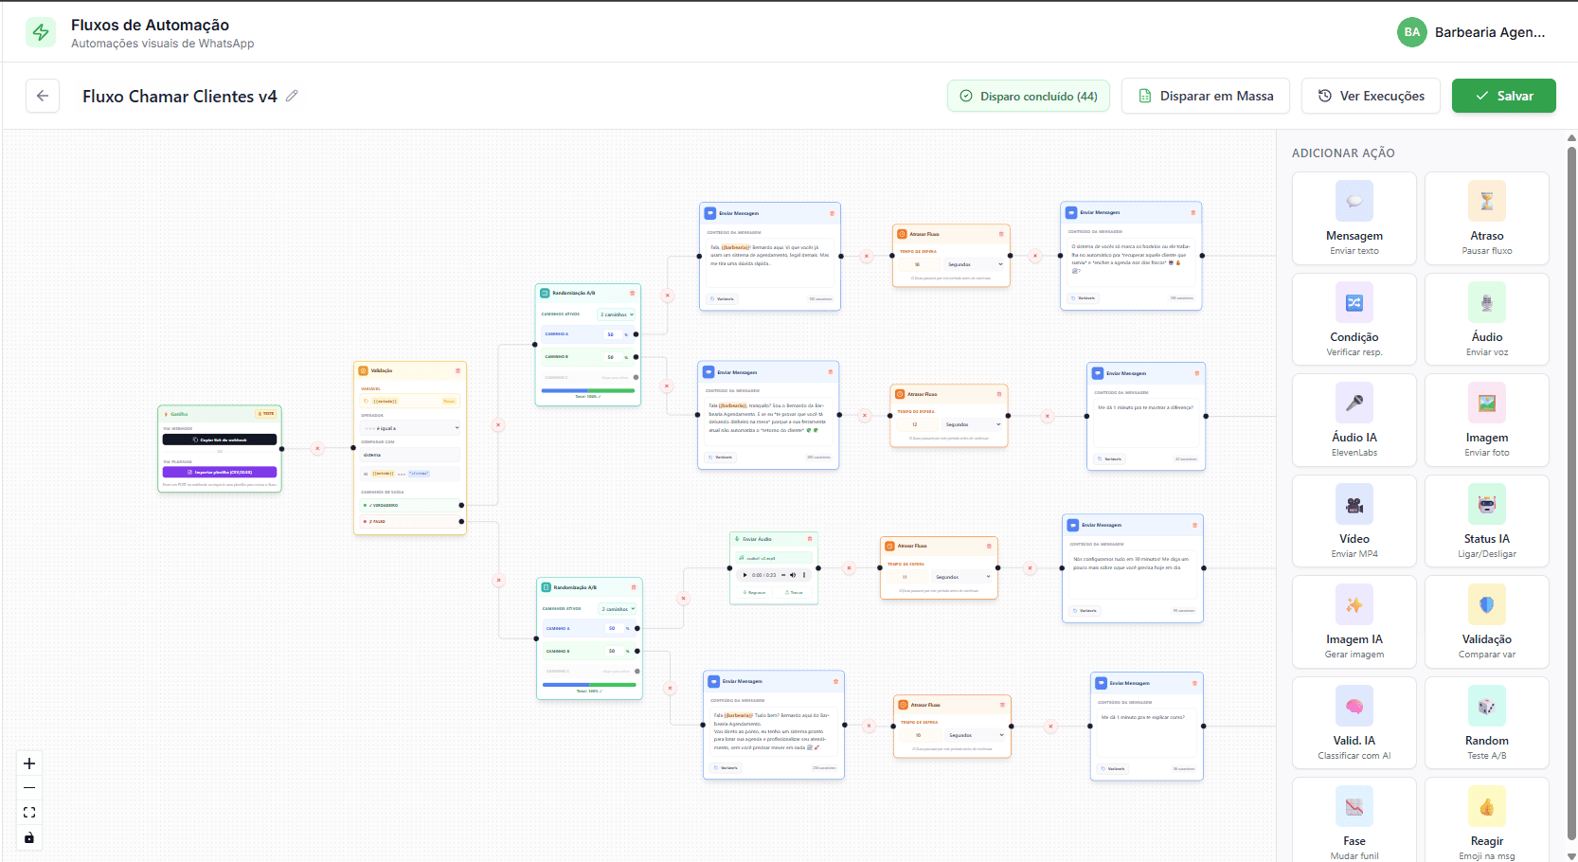Add a Condição node to verify responses
Screen dimensions: 1578x862
[1354, 319]
